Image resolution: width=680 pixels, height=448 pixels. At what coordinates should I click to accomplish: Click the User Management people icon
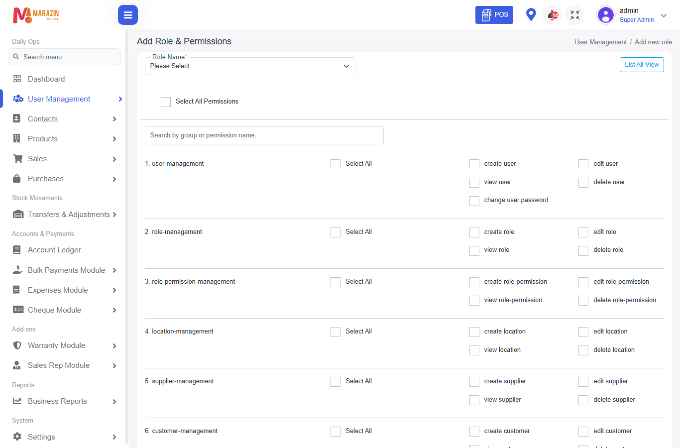18,99
